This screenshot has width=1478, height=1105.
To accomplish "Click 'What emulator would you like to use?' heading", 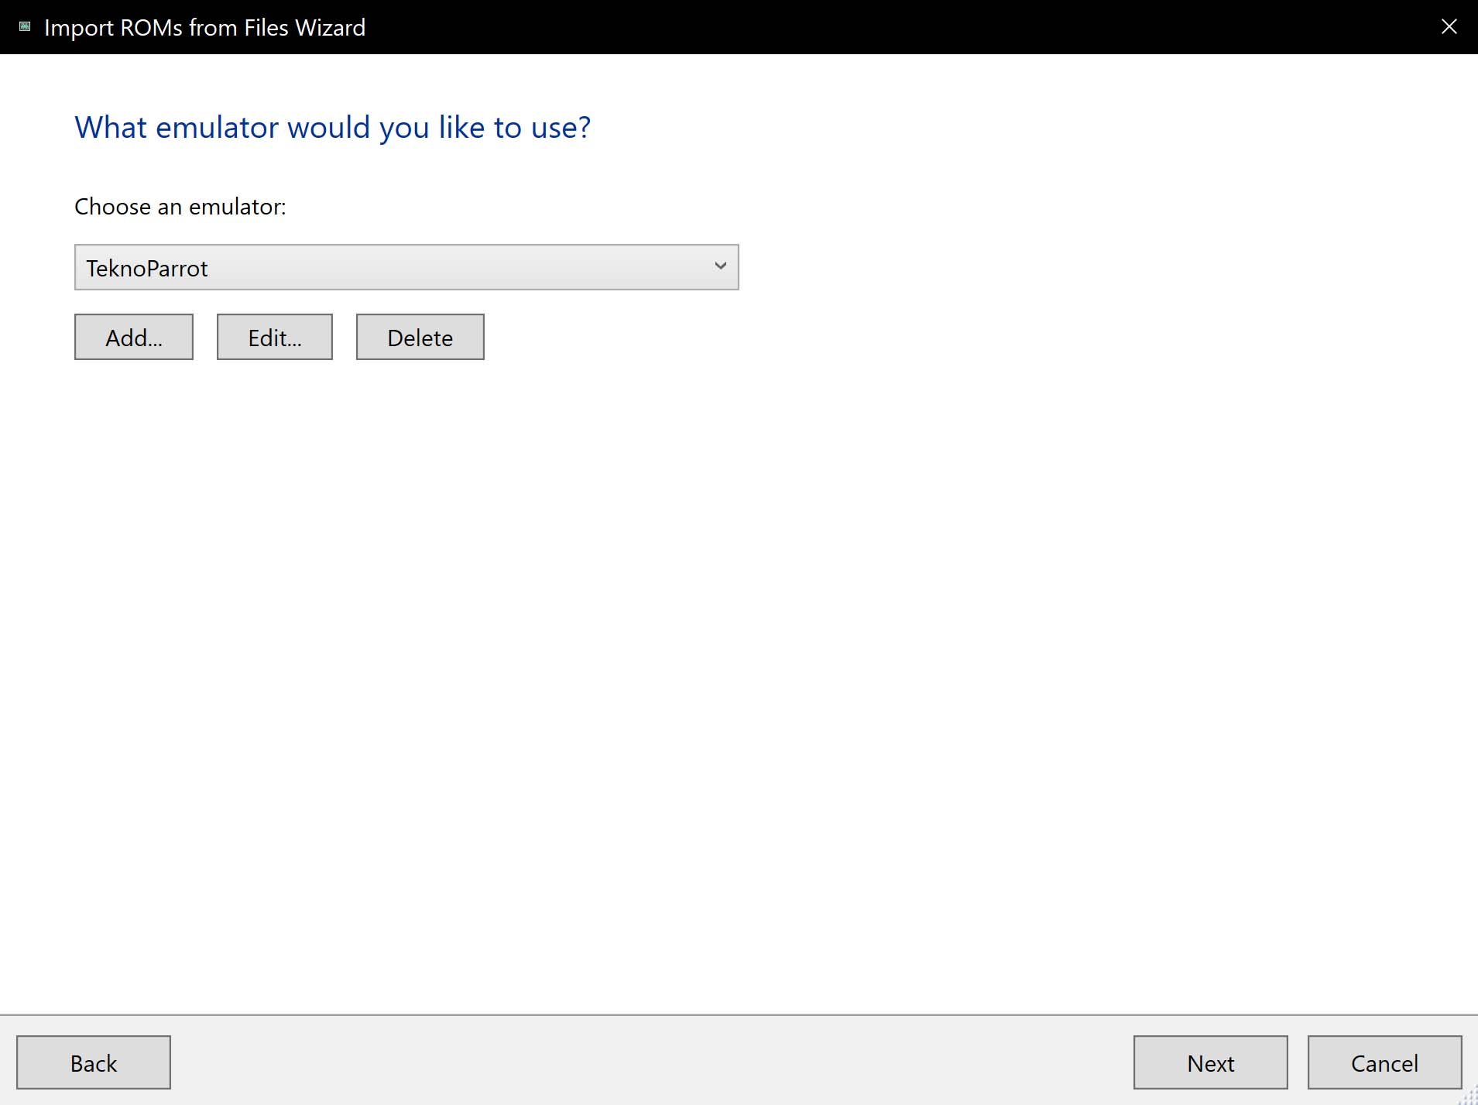I will 333,128.
